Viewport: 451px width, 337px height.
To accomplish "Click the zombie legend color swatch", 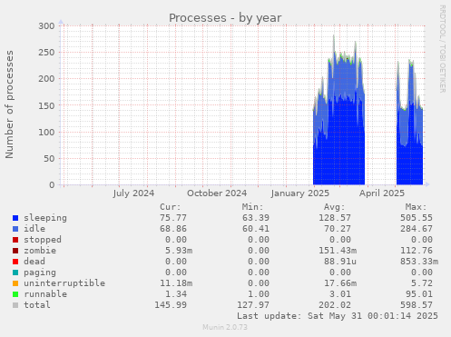I will tap(15, 251).
